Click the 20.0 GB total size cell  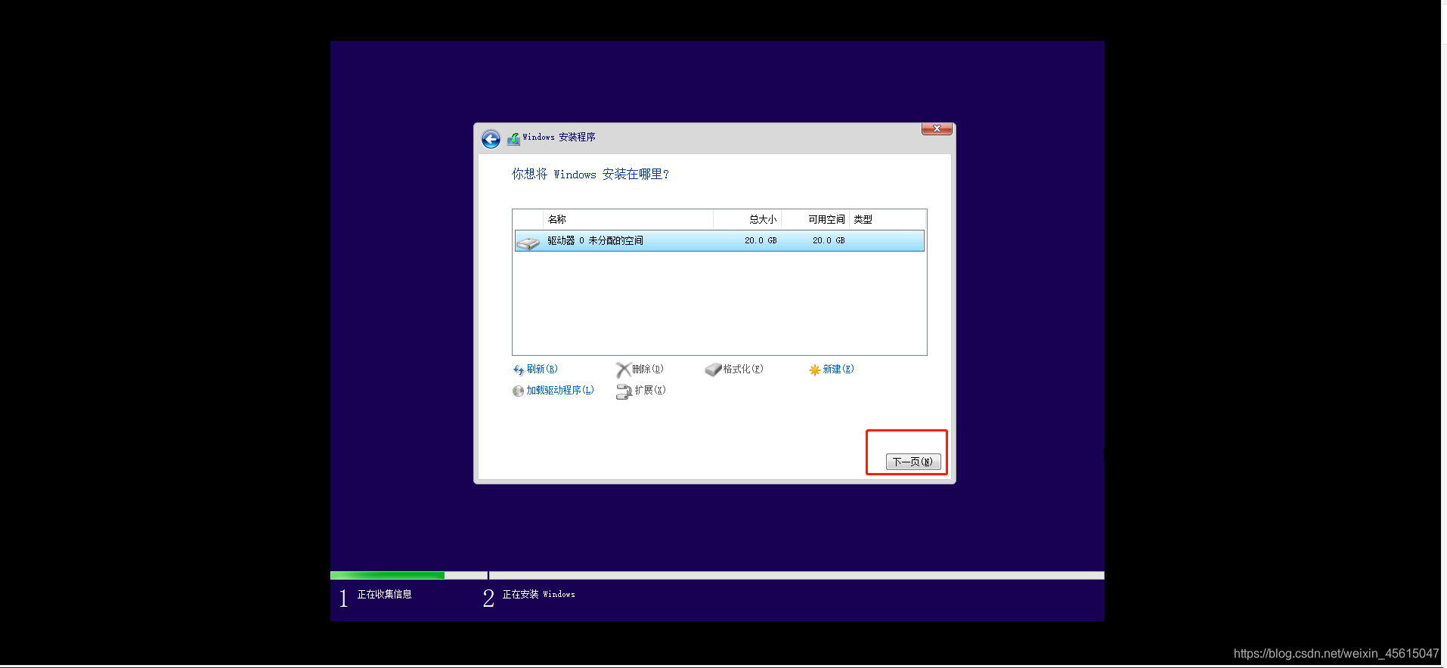coord(761,240)
